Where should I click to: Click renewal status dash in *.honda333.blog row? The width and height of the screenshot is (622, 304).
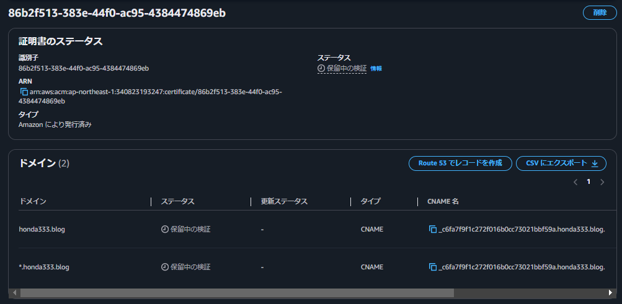point(262,267)
